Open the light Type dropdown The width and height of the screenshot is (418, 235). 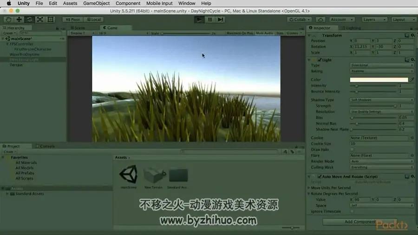click(381, 65)
